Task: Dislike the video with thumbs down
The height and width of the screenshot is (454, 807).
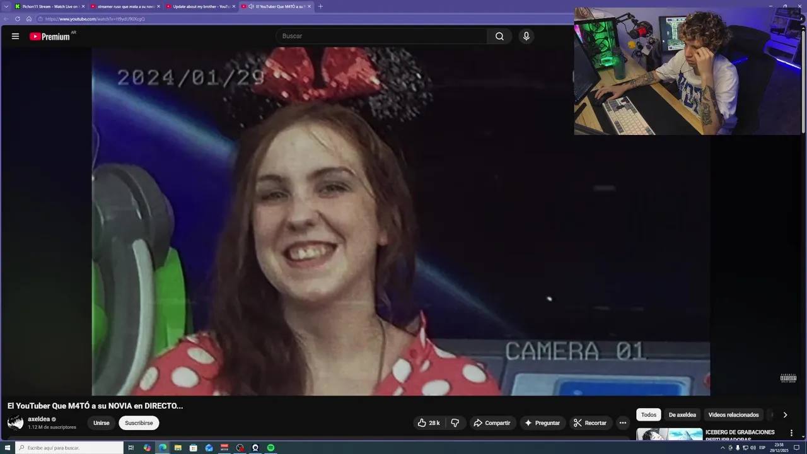Action: 455,423
